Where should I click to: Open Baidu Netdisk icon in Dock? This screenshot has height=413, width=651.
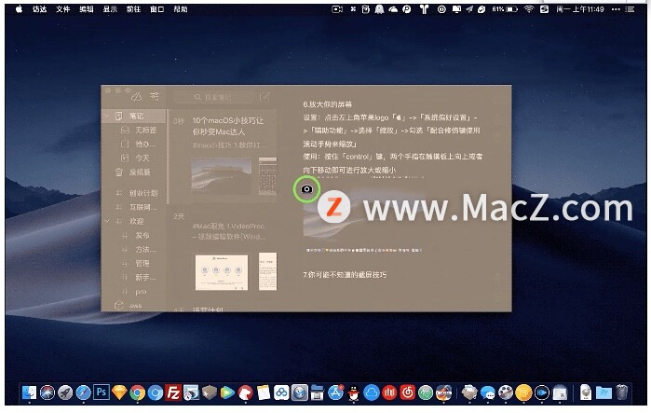tap(281, 392)
